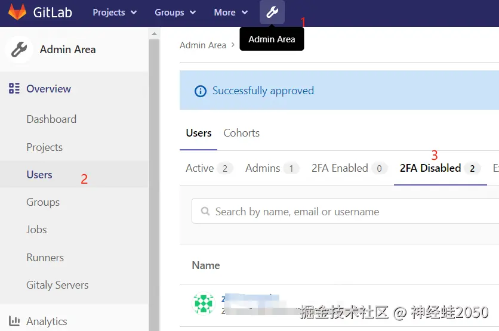Filter by Active users
499x331 pixels.
[x=209, y=168]
